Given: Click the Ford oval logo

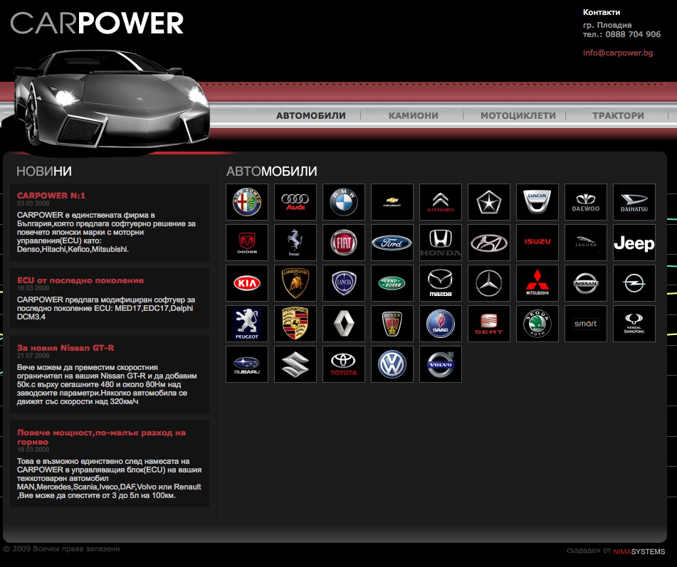Looking at the screenshot, I should coord(392,243).
